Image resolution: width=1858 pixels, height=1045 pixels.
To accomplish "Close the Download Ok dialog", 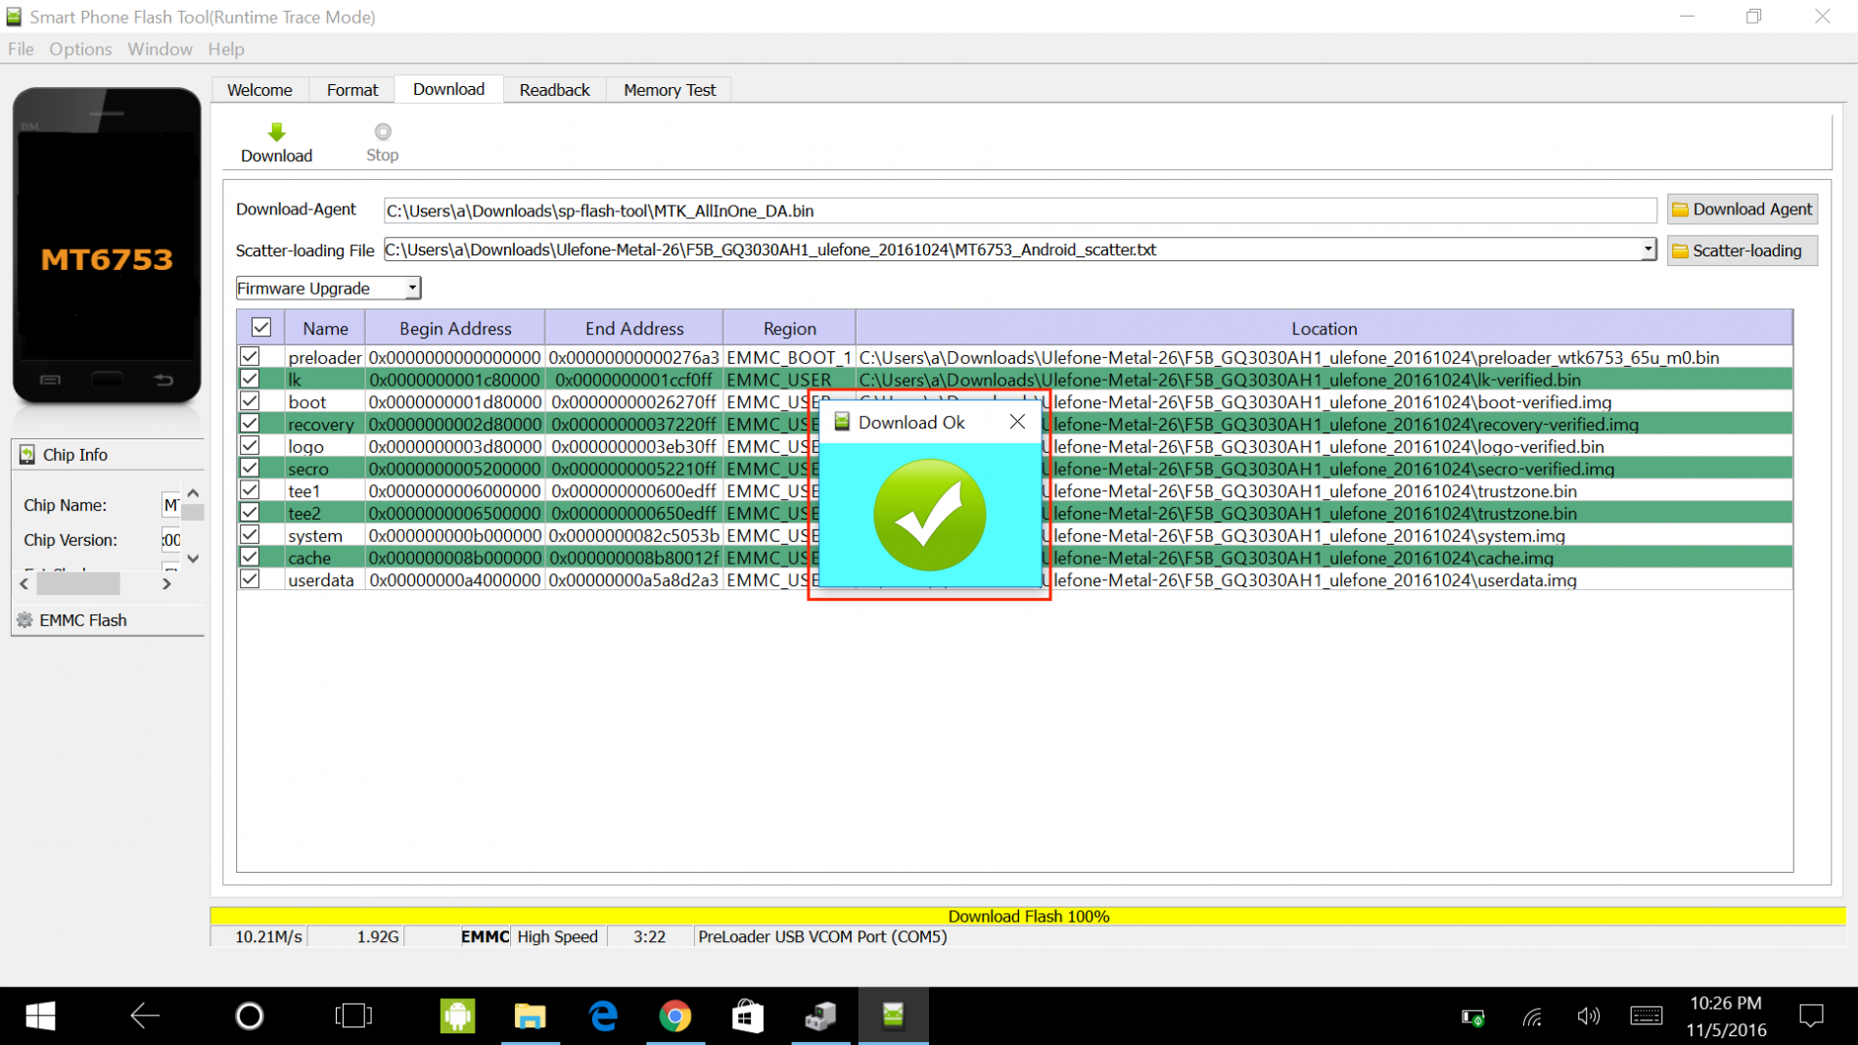I will pos(1017,422).
